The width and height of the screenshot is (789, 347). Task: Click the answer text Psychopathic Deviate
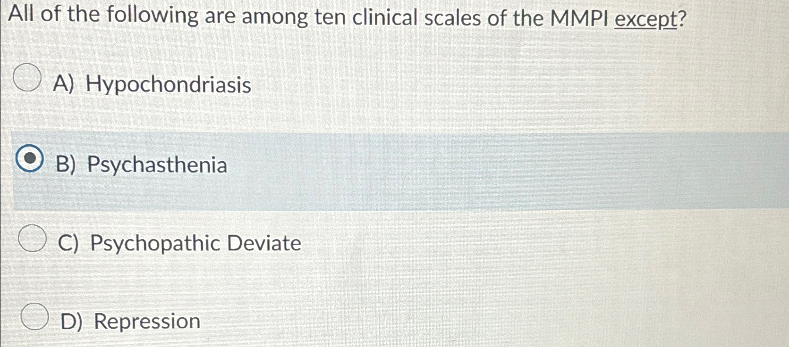coord(196,243)
